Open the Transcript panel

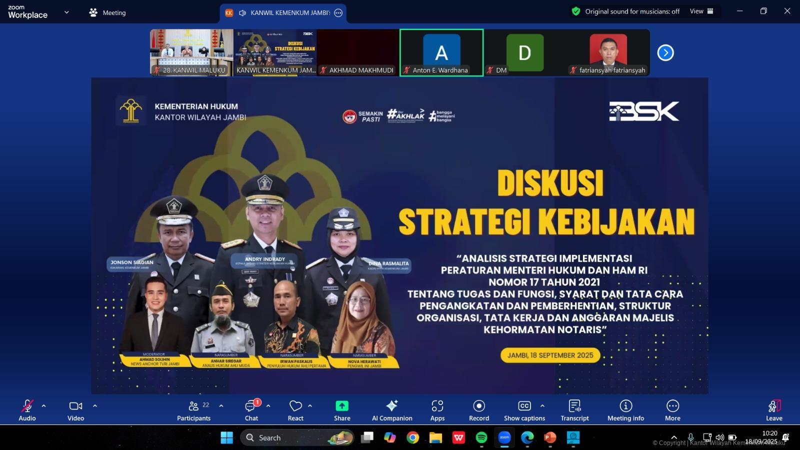[574, 410]
